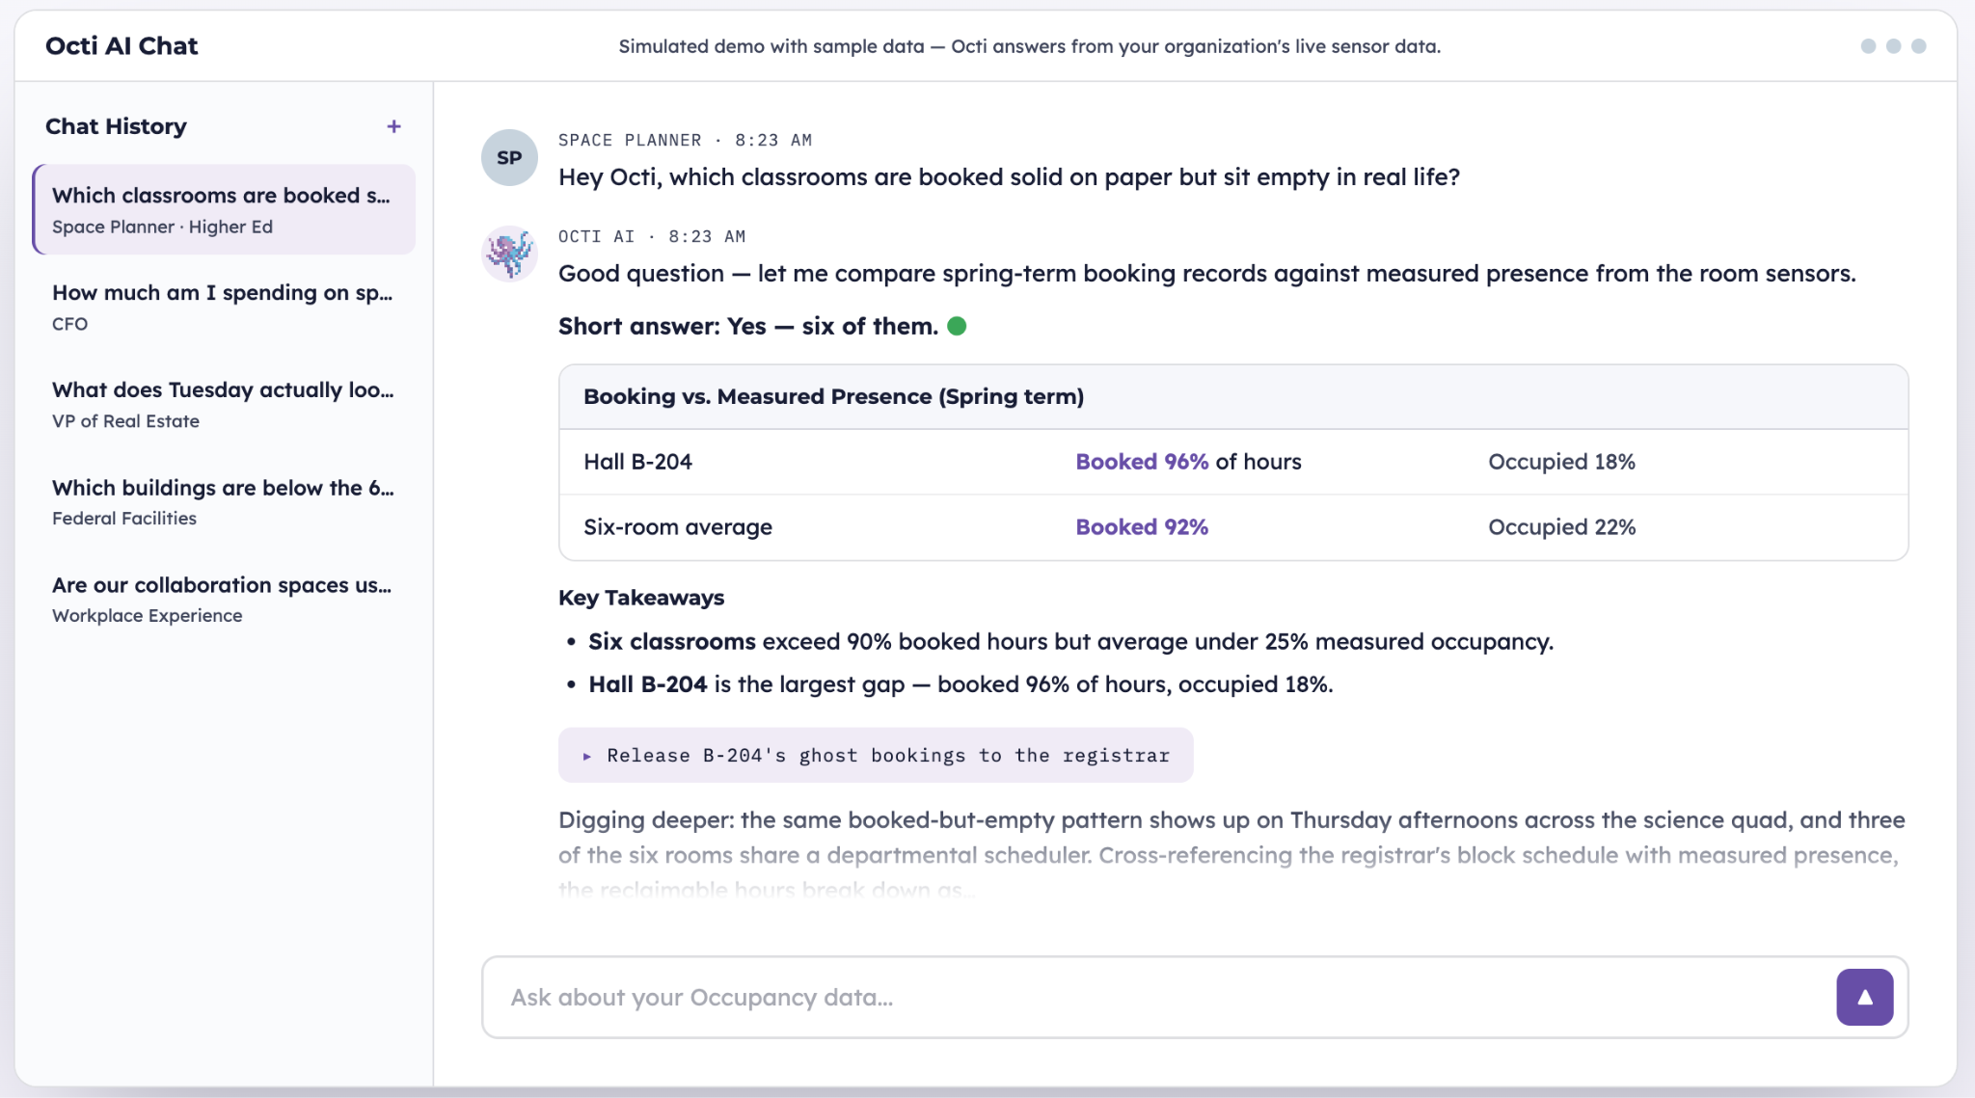Click the Octi AI octopus avatar
This screenshot has width=1975, height=1098.
point(509,254)
